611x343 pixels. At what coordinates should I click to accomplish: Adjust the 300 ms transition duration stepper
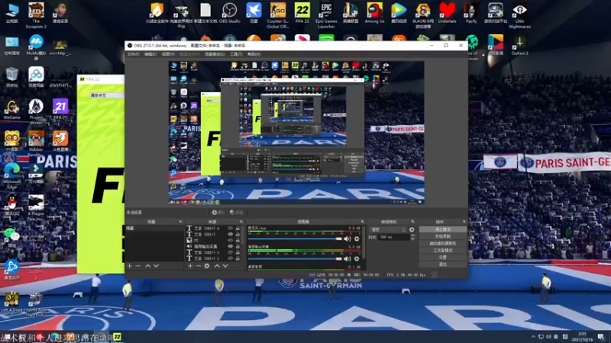[412, 237]
